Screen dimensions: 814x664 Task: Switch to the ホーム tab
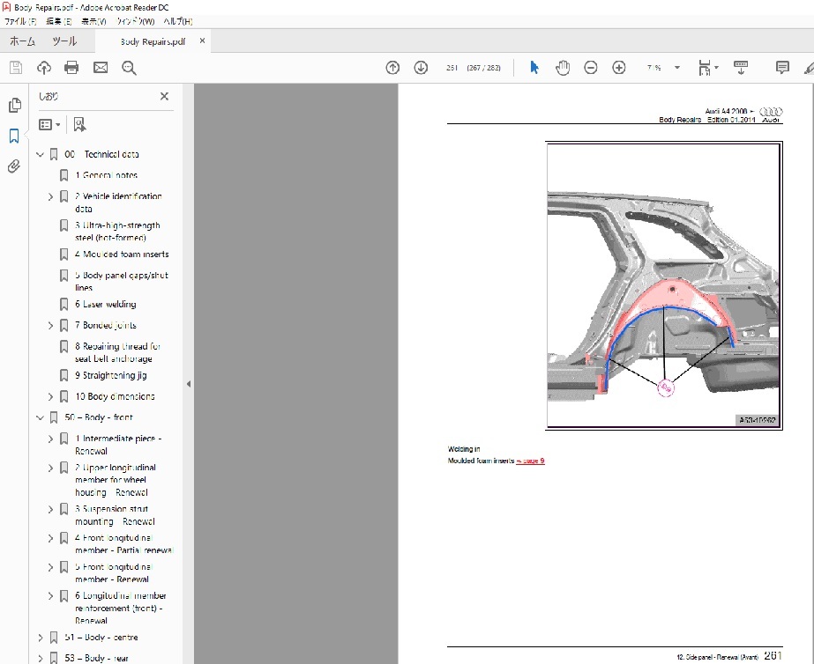(22, 41)
